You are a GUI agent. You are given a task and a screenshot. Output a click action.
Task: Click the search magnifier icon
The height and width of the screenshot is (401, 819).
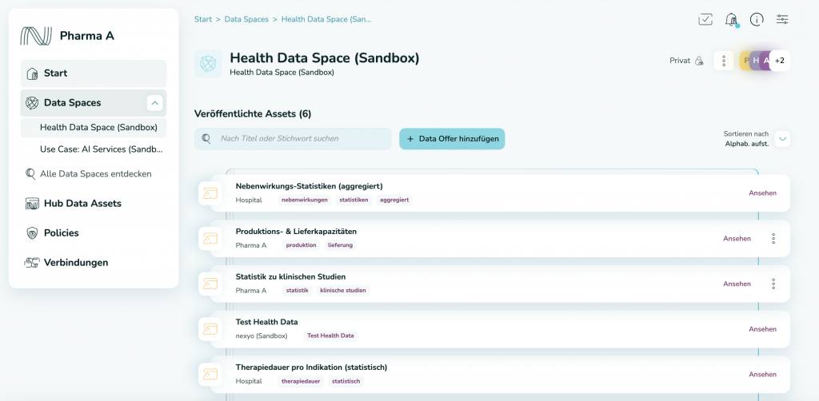pyautogui.click(x=206, y=139)
